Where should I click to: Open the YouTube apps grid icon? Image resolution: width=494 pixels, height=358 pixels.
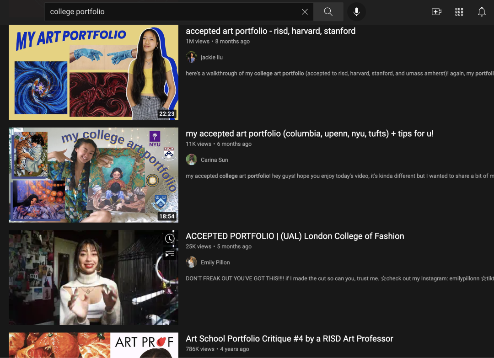(459, 12)
